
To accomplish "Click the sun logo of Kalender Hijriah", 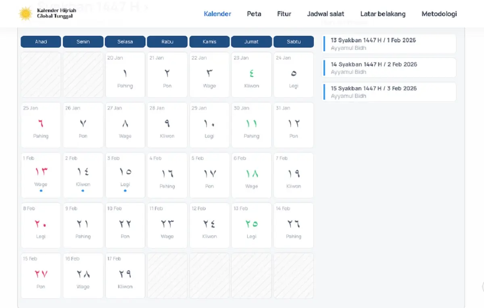I will click(x=25, y=14).
